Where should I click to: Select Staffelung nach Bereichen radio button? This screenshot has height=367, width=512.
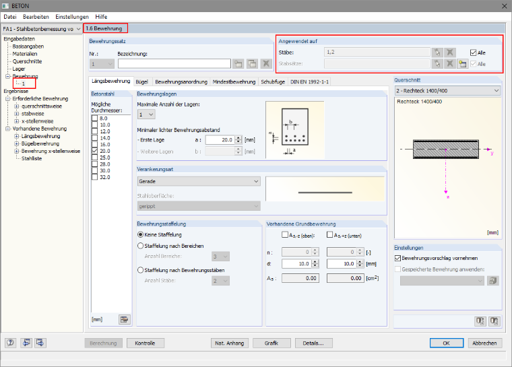(140, 246)
